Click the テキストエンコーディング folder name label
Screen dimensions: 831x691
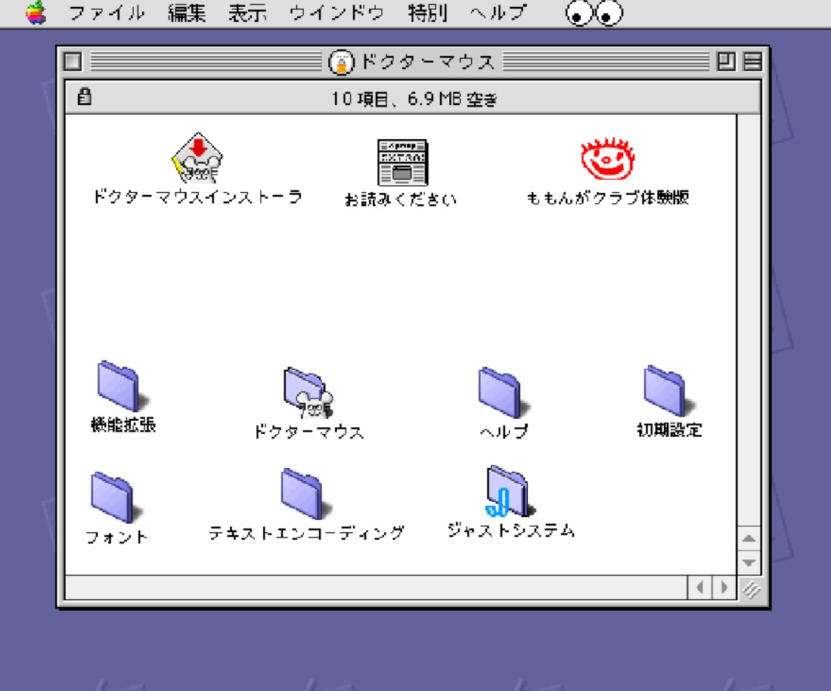pos(306,532)
